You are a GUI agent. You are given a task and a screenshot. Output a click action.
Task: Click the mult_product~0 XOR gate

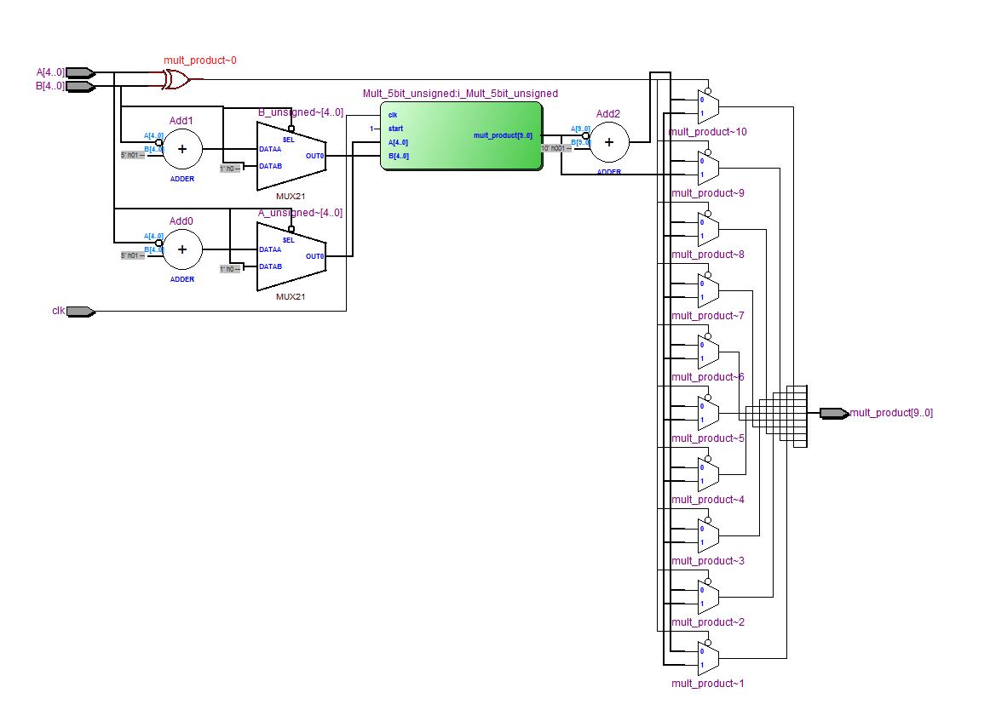(x=176, y=79)
